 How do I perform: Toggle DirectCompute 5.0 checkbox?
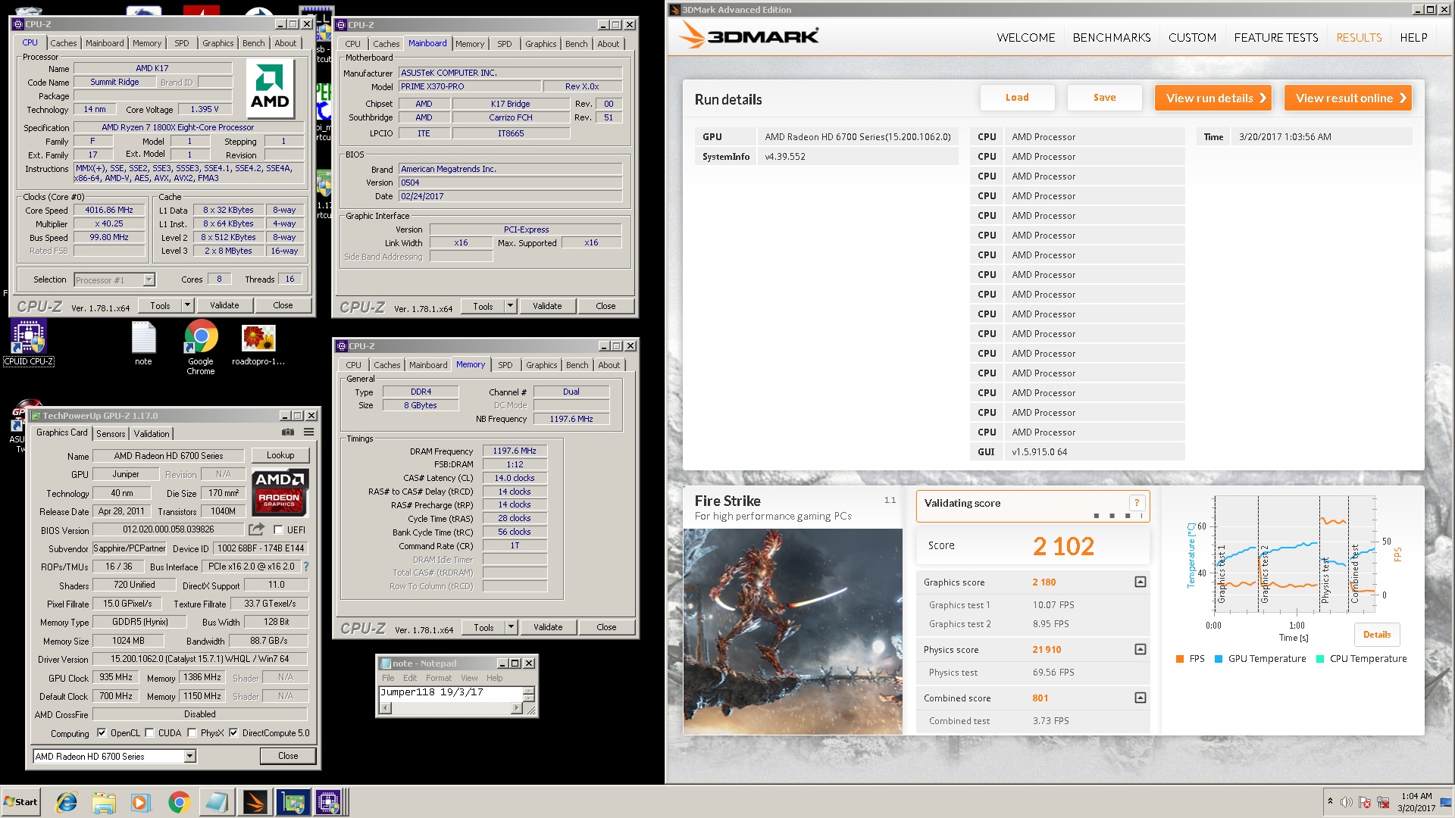(233, 733)
